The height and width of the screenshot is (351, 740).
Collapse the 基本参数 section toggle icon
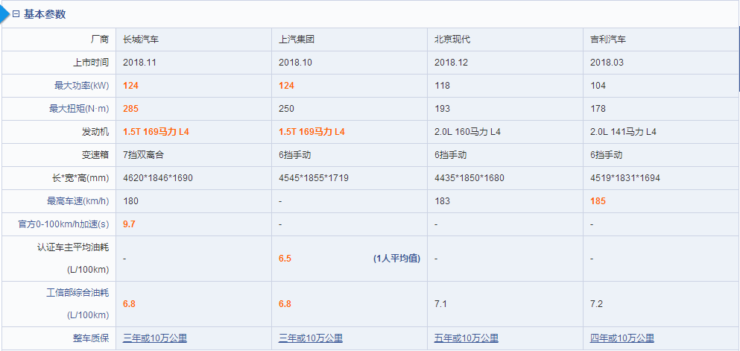click(16, 15)
